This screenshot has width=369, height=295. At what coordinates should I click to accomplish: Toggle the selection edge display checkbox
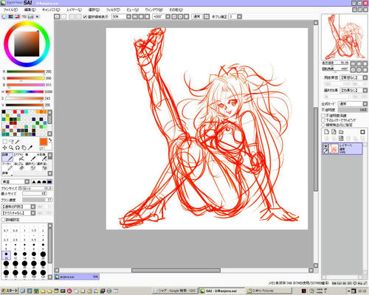click(x=85, y=17)
